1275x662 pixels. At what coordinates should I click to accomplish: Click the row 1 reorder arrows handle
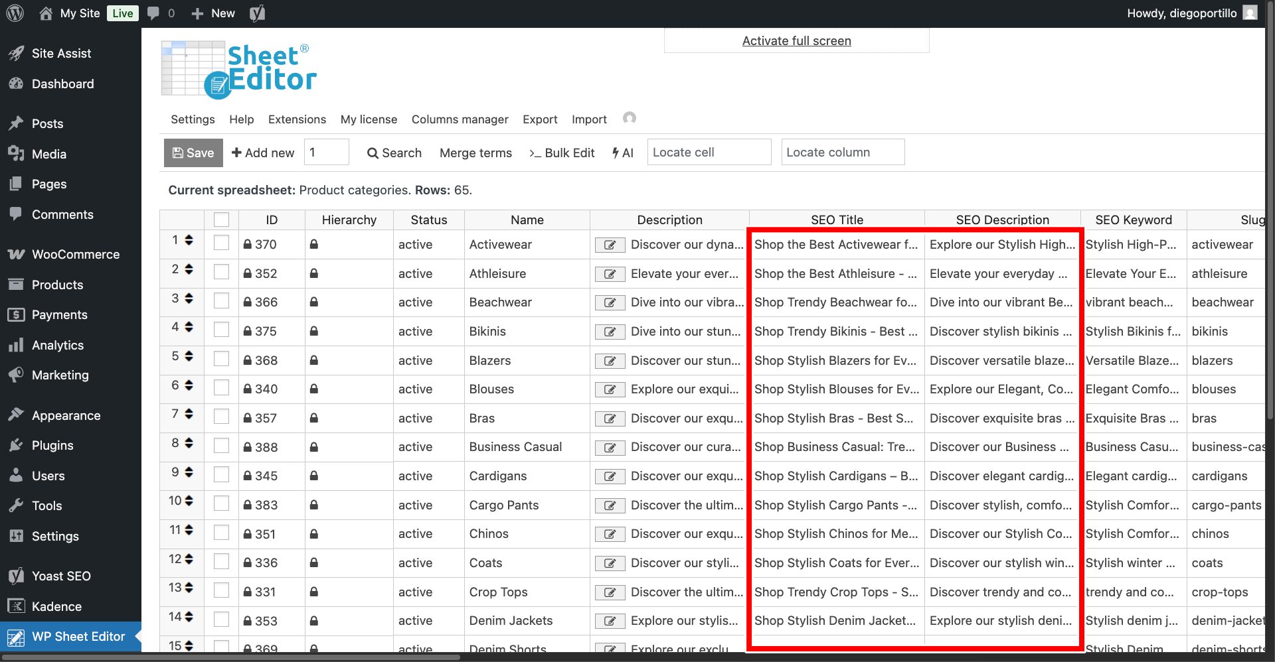(189, 240)
